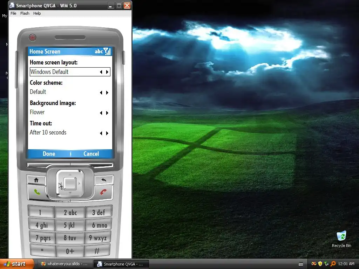Click the D-pad center select button
Image resolution: width=359 pixels, height=269 pixels.
(x=70, y=183)
